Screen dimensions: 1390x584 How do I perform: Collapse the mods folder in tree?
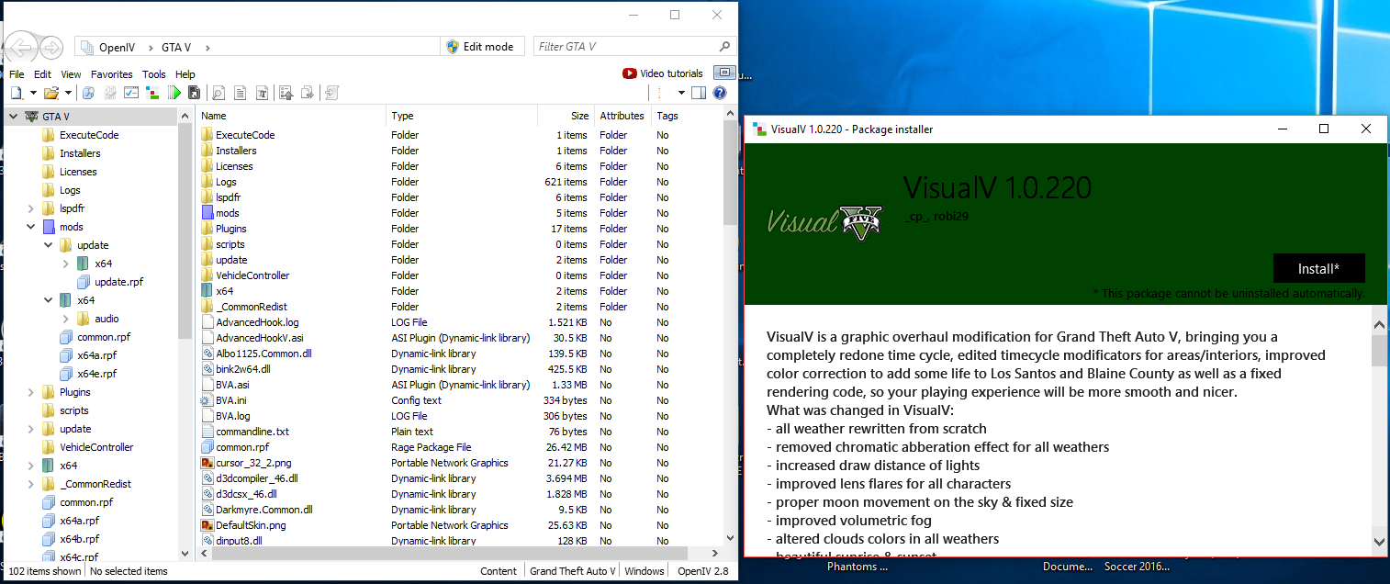30,227
